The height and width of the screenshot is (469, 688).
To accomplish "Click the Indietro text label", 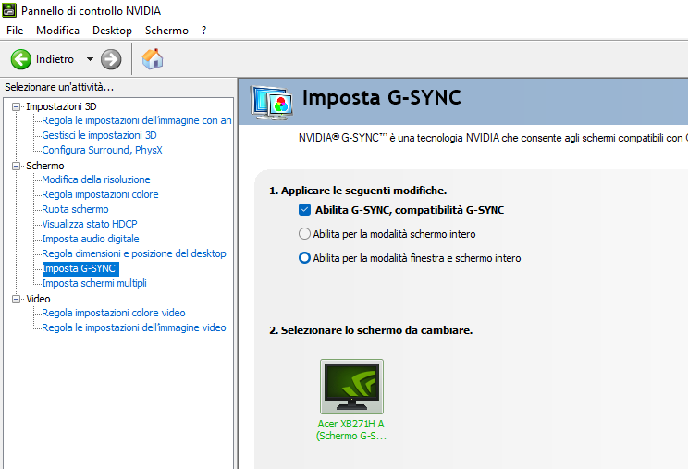I will pyautogui.click(x=55, y=59).
